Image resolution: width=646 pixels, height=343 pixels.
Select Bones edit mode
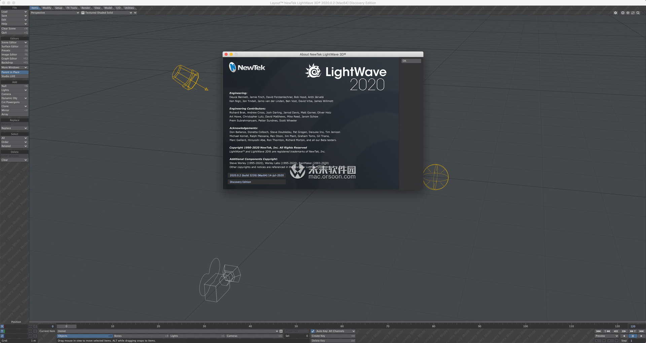pyautogui.click(x=141, y=336)
